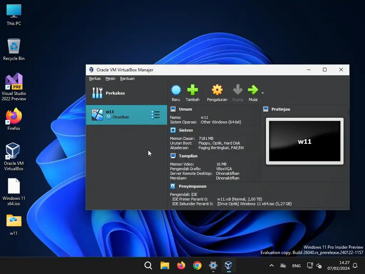This screenshot has height=274, width=365.
Task: Click the 16 MB video memory value
Action: click(221, 164)
